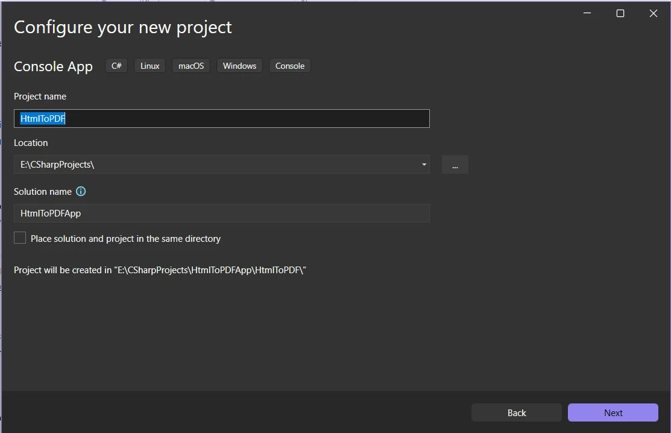Viewport: 671px width, 433px height.
Task: Expand the Location dropdown arrow
Action: tap(424, 165)
